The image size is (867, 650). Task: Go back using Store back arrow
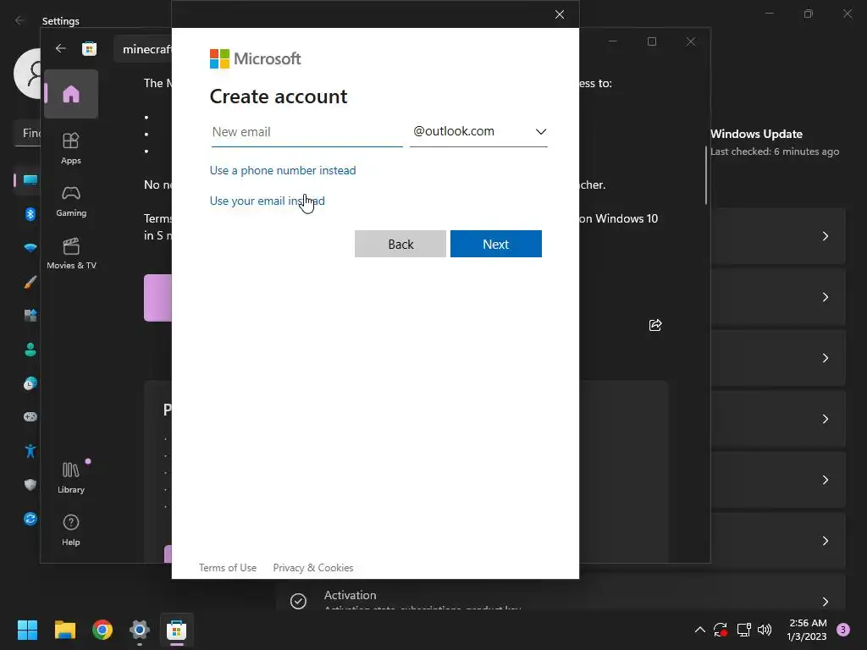[x=61, y=48]
